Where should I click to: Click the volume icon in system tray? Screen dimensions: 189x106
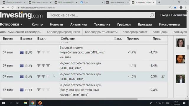163,103
